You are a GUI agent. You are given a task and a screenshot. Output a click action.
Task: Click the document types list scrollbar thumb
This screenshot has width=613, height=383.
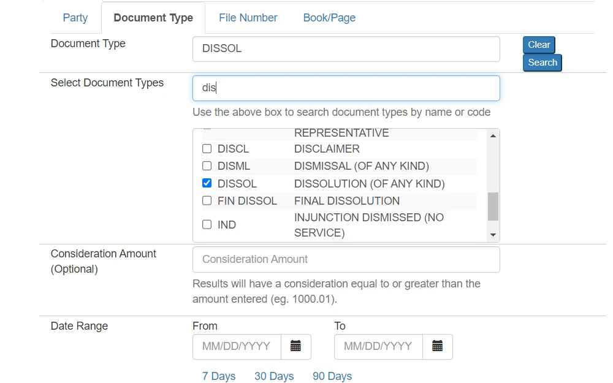[x=493, y=206]
